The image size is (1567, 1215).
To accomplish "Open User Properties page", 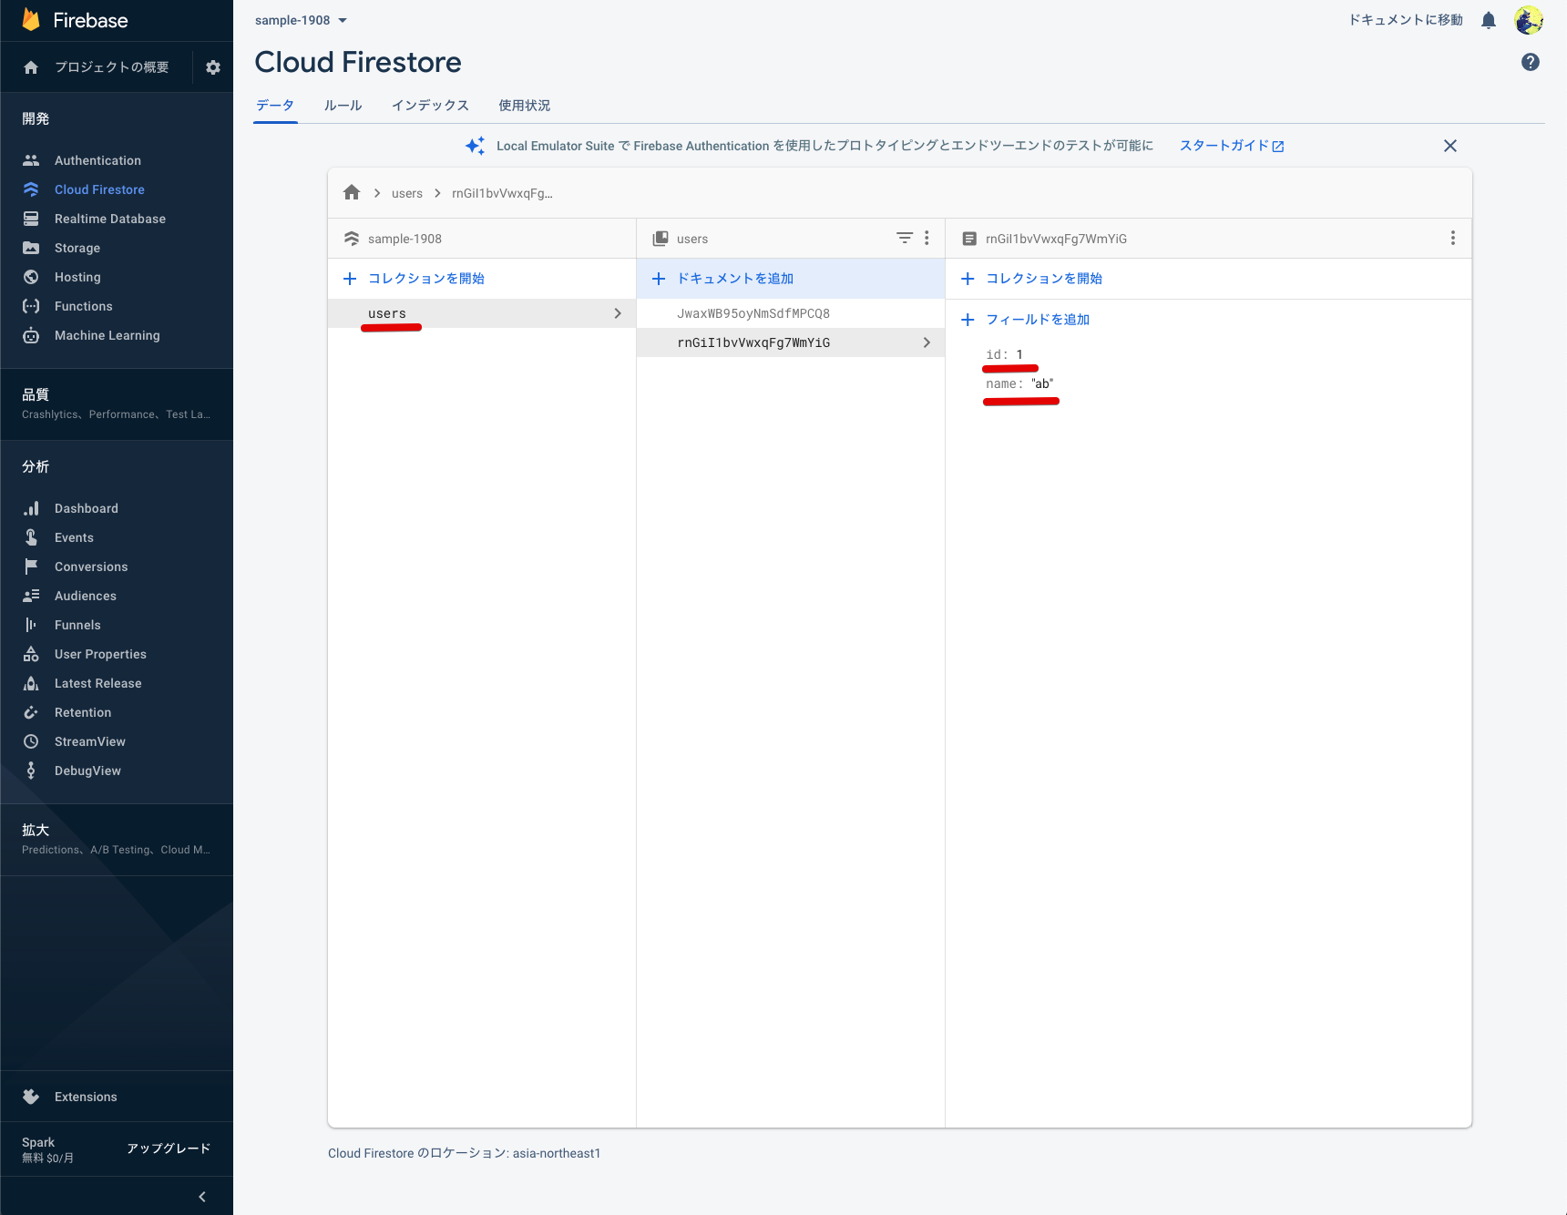I will [100, 654].
